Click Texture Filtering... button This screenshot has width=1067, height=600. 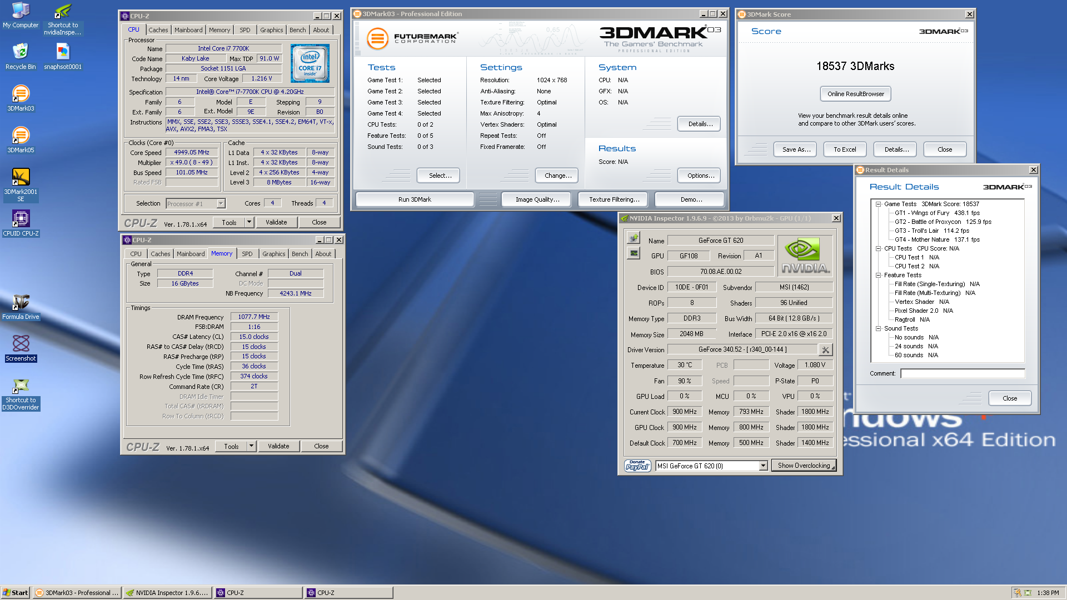614,199
